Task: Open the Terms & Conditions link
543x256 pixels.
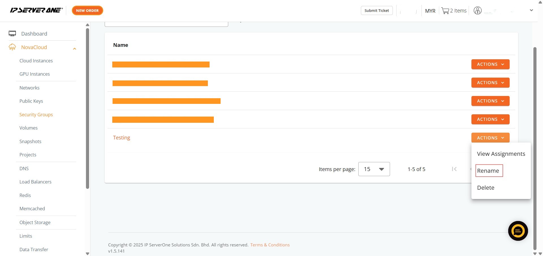Action: pyautogui.click(x=270, y=245)
